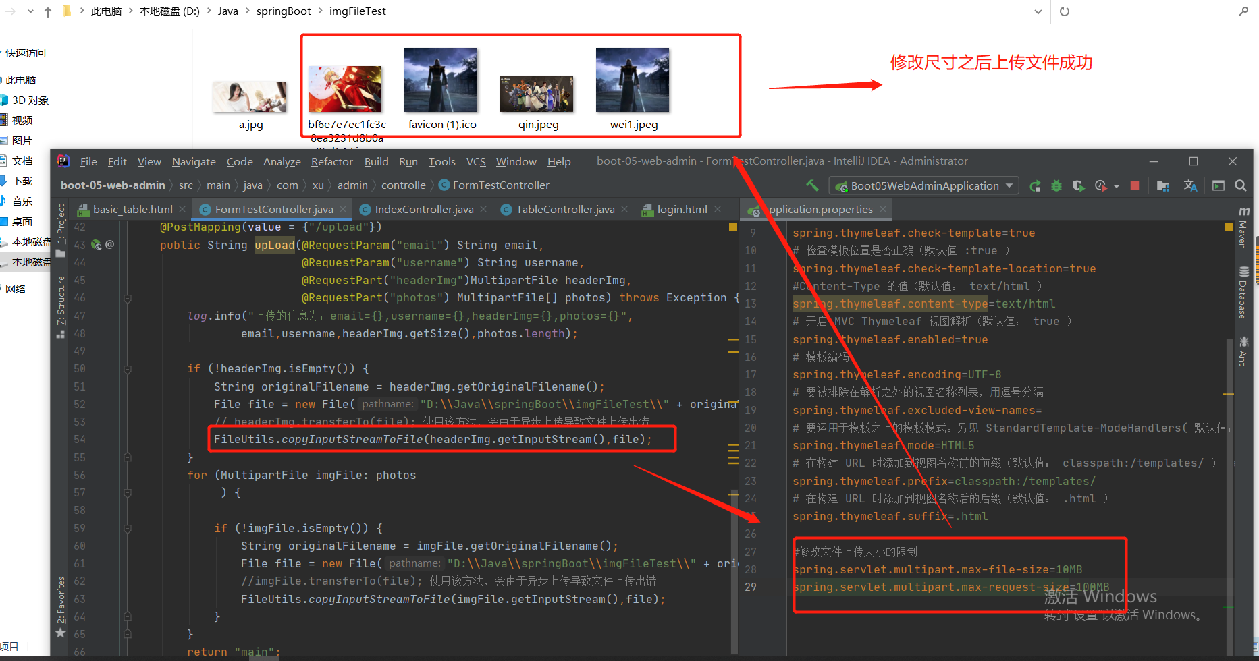Open the Tools menu
Viewport: 1259px width, 661px height.
pyautogui.click(x=441, y=161)
